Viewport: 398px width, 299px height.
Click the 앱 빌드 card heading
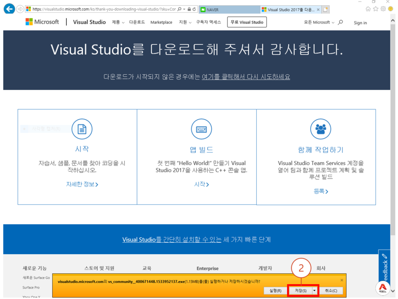(201, 150)
